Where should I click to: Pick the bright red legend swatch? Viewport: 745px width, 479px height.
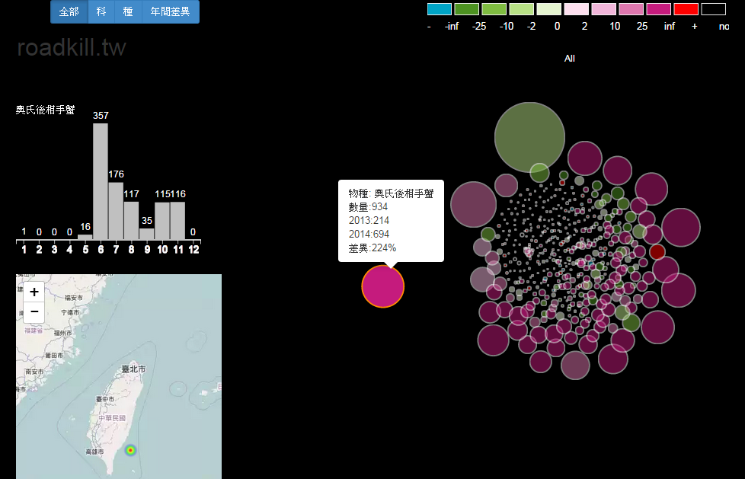[x=686, y=9]
